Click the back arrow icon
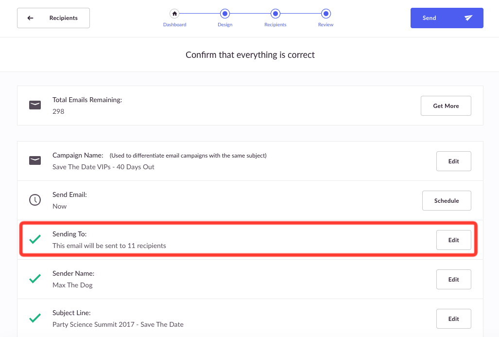The width and height of the screenshot is (499, 337). coord(31,18)
